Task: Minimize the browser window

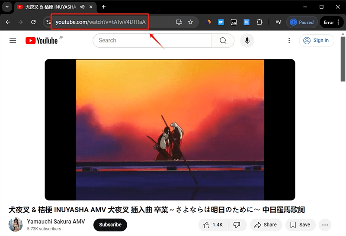Action: 305,7
